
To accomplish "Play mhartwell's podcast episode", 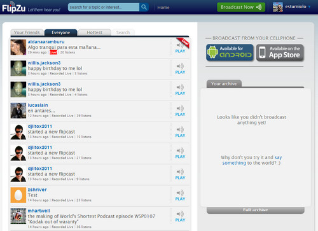I will point(180,217).
